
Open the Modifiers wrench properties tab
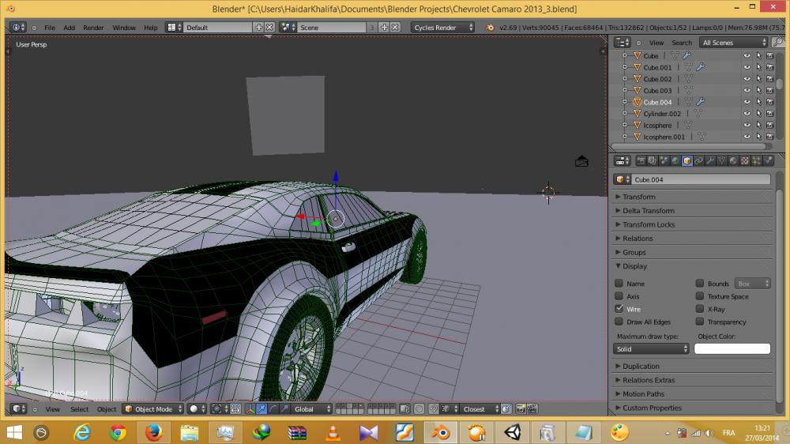(x=710, y=160)
